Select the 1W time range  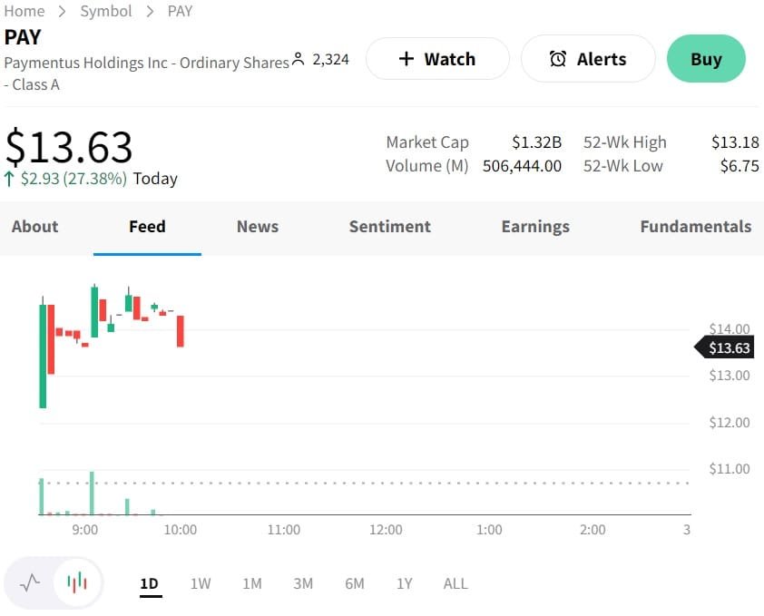[x=201, y=583]
